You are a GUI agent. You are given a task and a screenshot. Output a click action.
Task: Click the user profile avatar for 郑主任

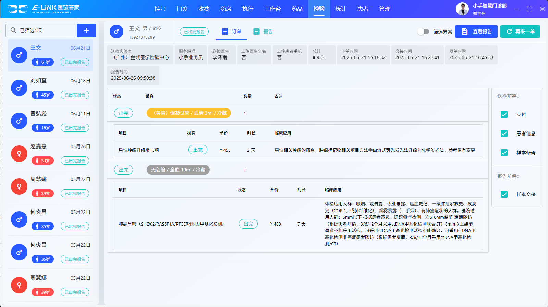point(462,9)
